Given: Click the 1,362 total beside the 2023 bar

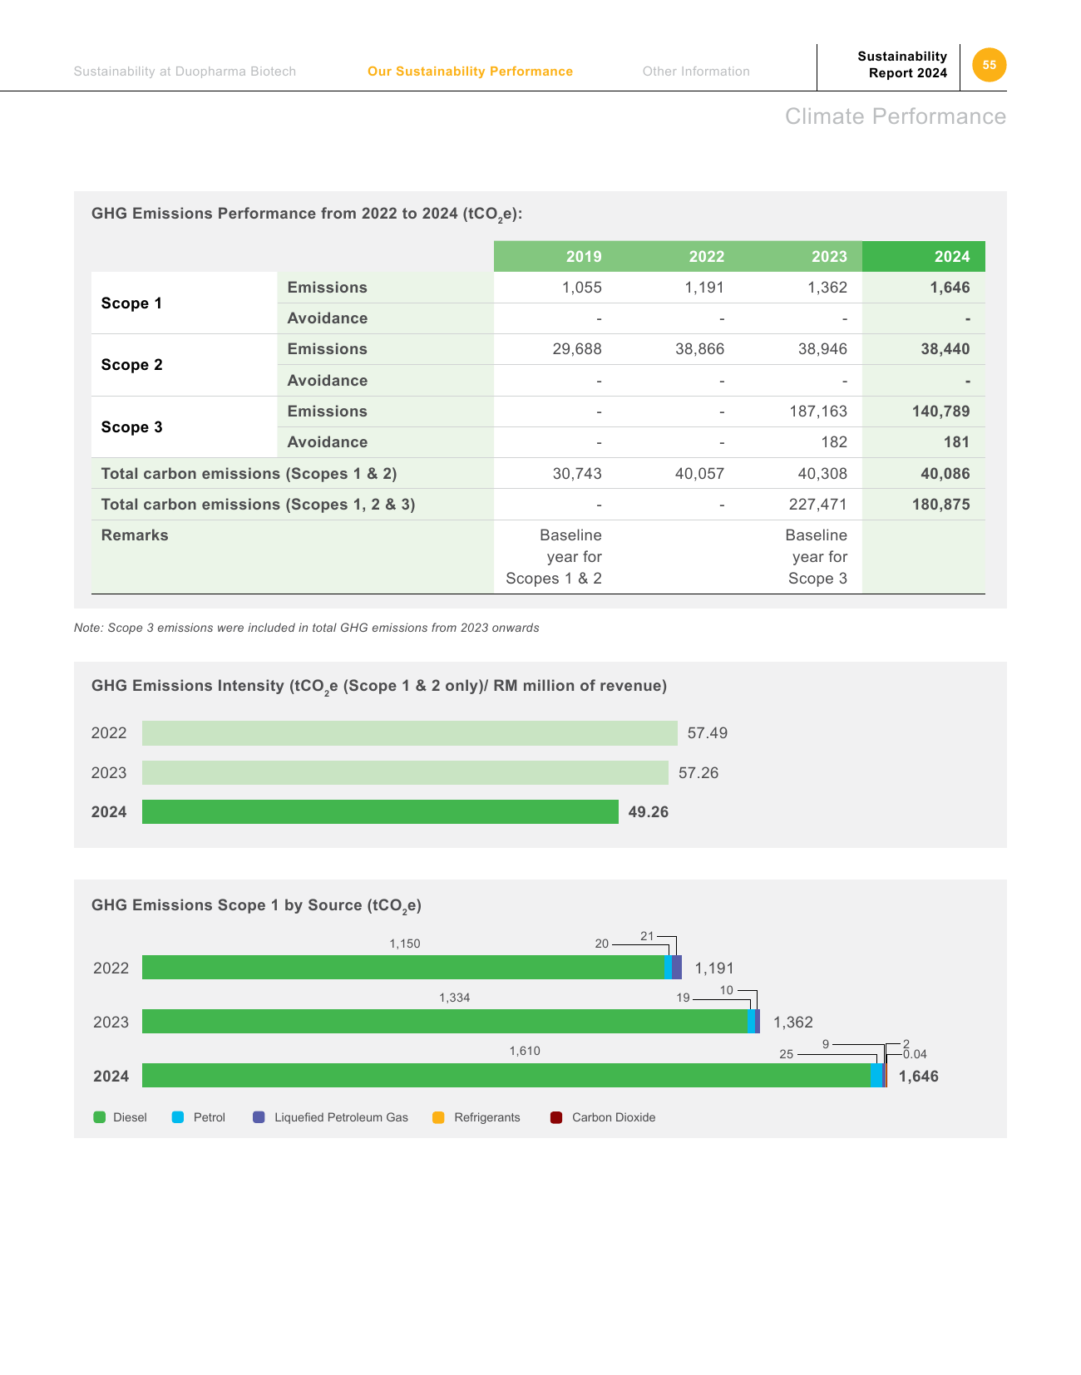Looking at the screenshot, I should tap(793, 1023).
